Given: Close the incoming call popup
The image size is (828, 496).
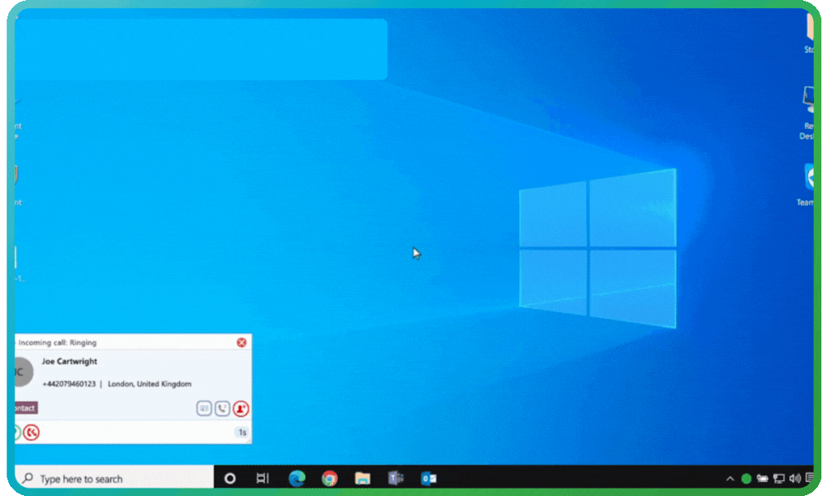Looking at the screenshot, I should 242,342.
